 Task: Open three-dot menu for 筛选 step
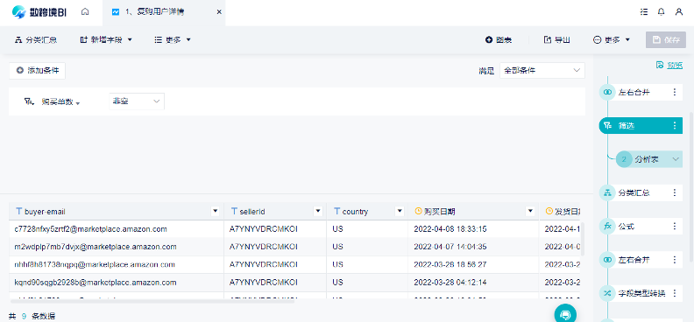pyautogui.click(x=675, y=126)
